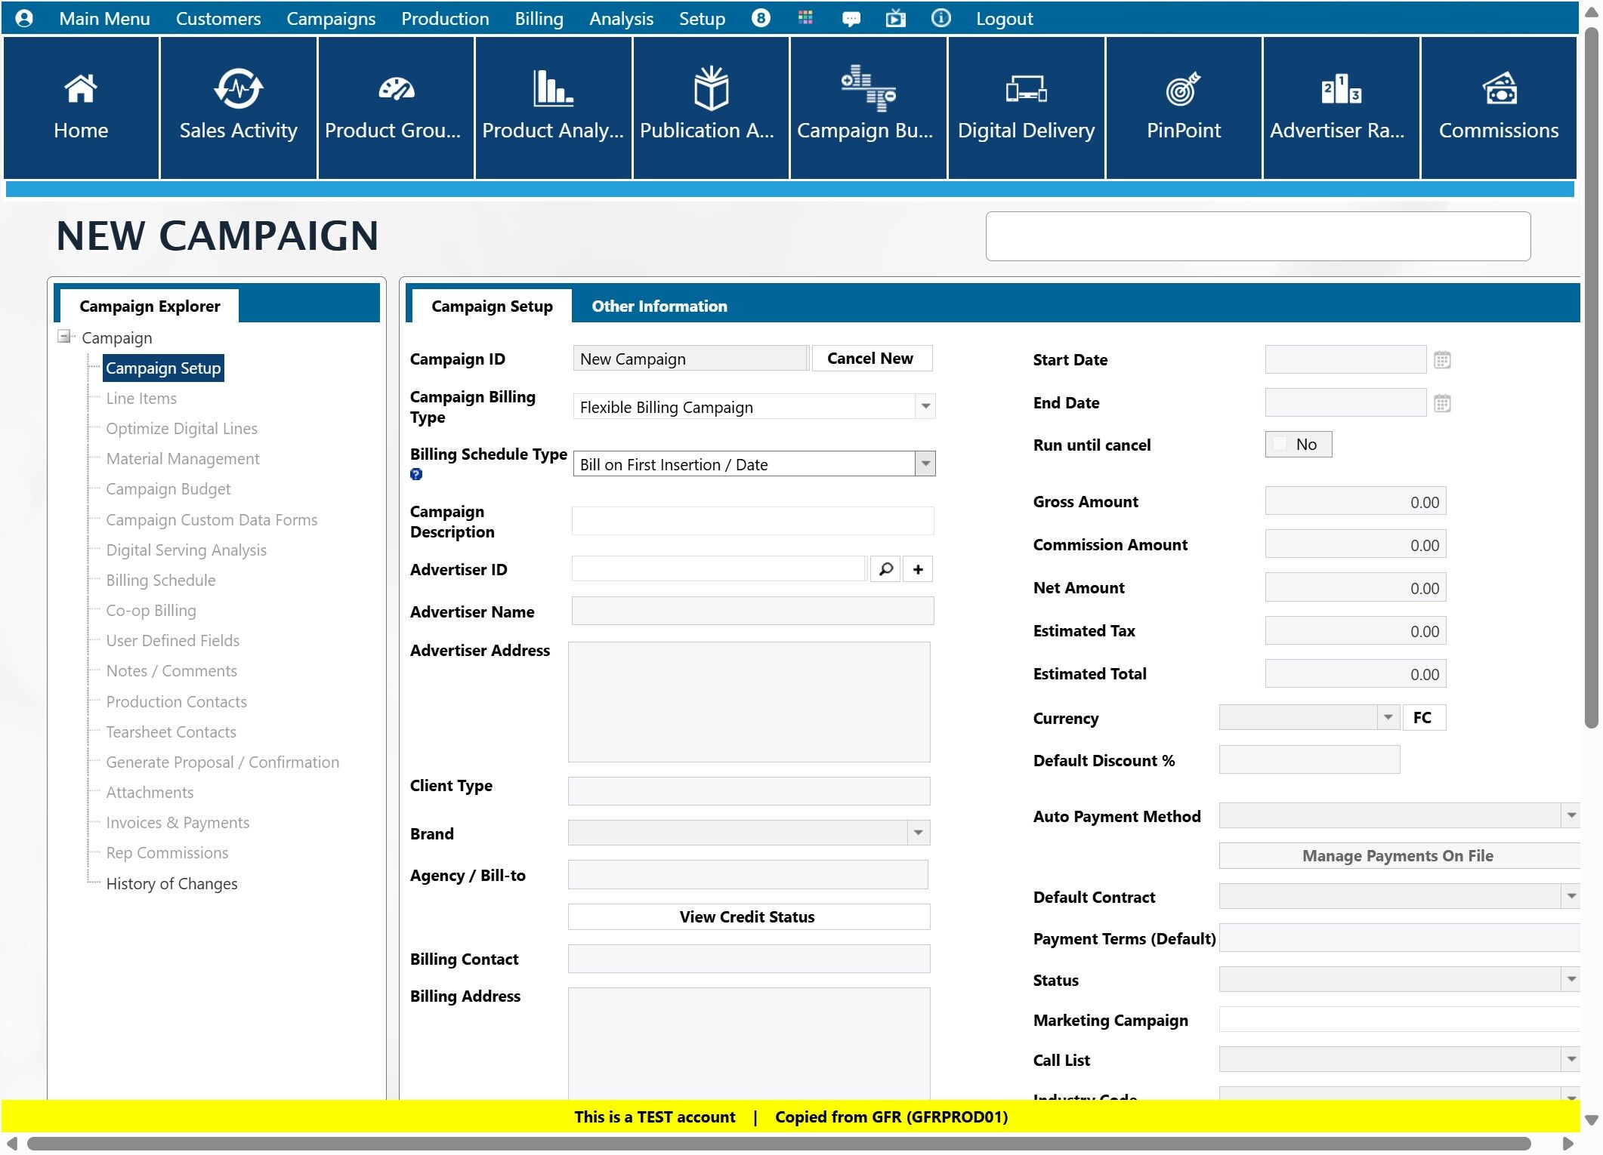Open the Commissions tile
This screenshot has width=1603, height=1155.
point(1498,107)
